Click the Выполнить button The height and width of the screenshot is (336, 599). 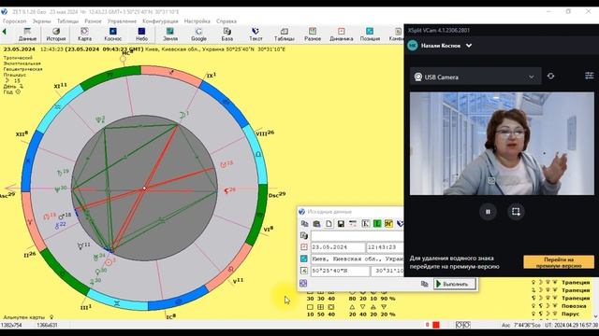click(x=455, y=284)
